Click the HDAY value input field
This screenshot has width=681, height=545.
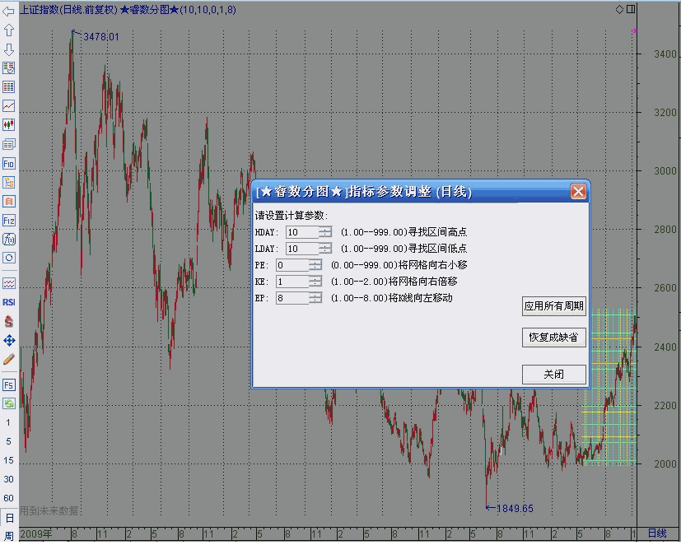coord(302,232)
